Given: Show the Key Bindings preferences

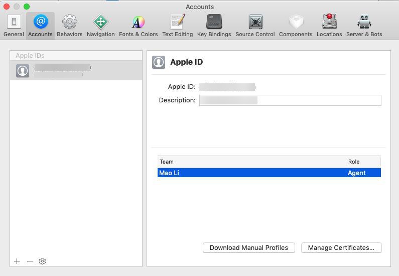Looking at the screenshot, I should click(214, 26).
